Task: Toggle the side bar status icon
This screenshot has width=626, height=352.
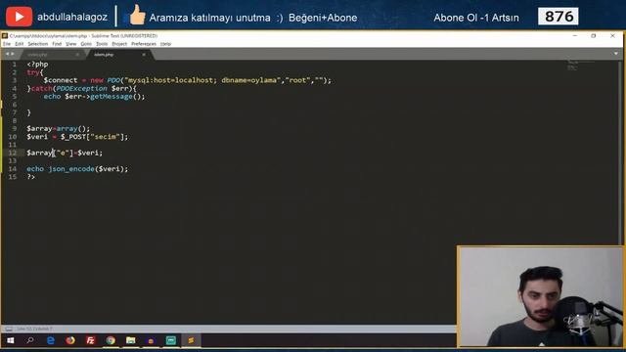Action: 9,329
